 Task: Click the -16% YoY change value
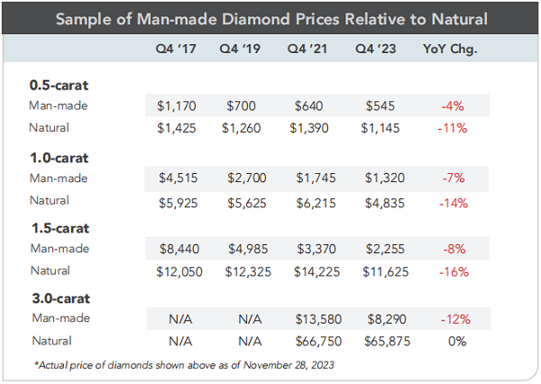coord(454,272)
